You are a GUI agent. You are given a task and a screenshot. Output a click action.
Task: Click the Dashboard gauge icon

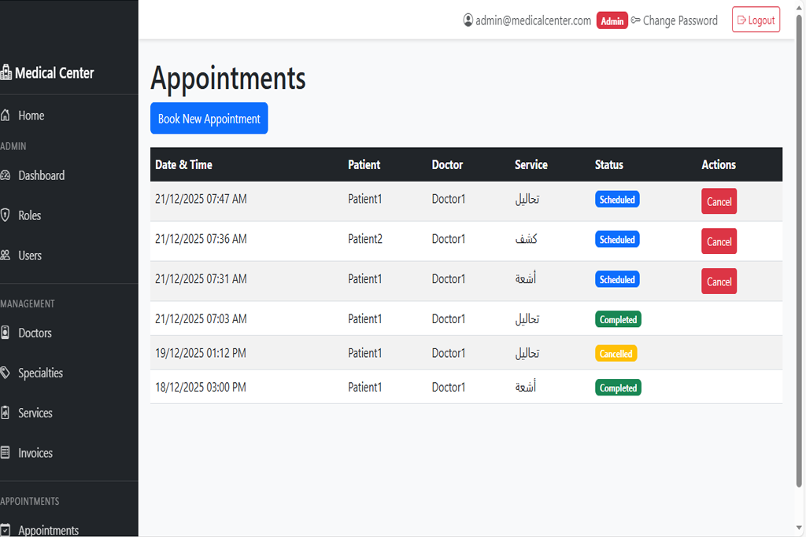pyautogui.click(x=6, y=175)
